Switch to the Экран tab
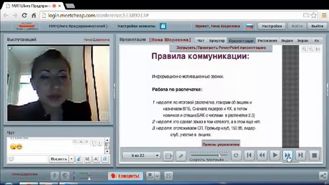The width and height of the screenshot is (329, 185). point(303,41)
